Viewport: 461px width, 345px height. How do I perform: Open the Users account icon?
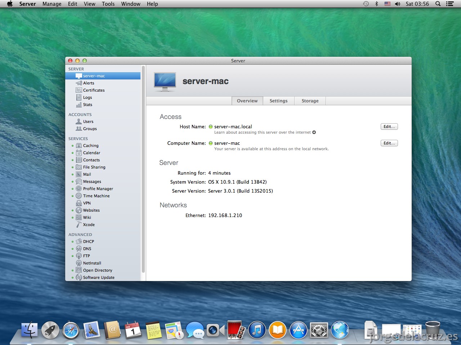(79, 121)
